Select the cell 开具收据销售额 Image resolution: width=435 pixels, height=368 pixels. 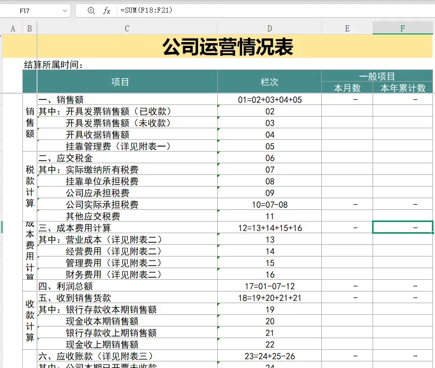point(127,134)
